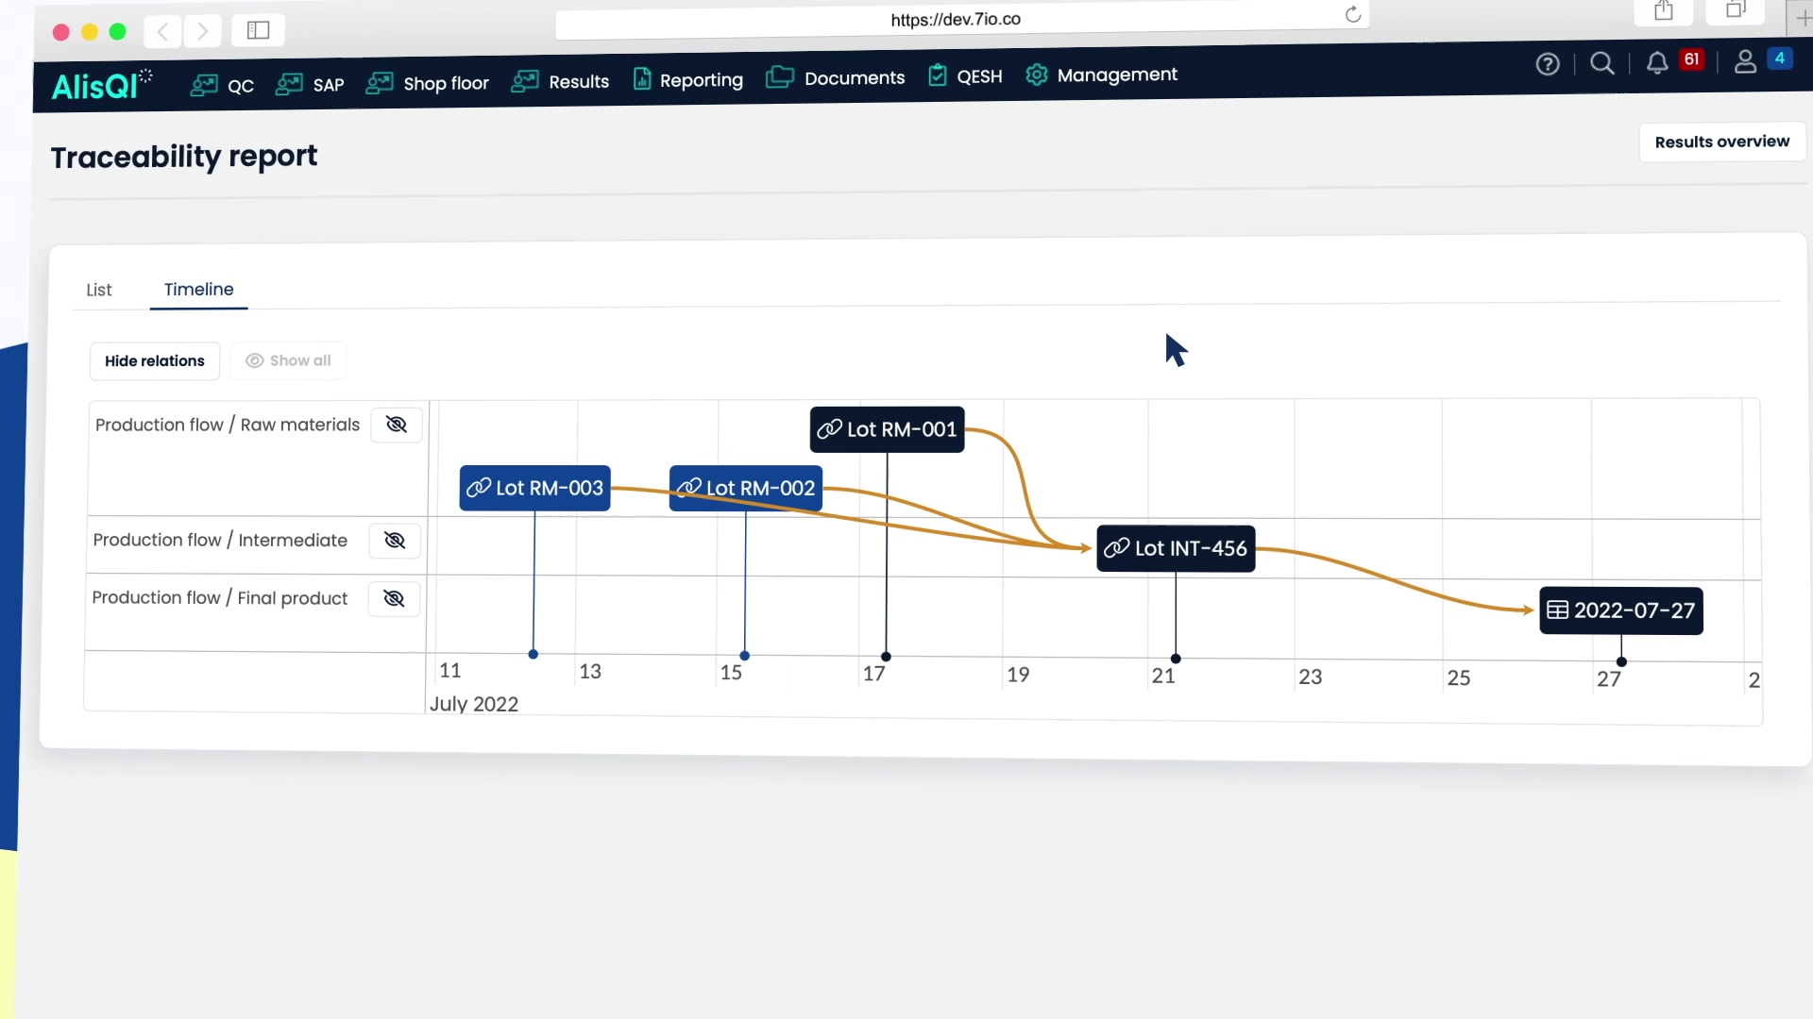Open the Reporting module
This screenshot has height=1019, width=1813.
point(643,79)
